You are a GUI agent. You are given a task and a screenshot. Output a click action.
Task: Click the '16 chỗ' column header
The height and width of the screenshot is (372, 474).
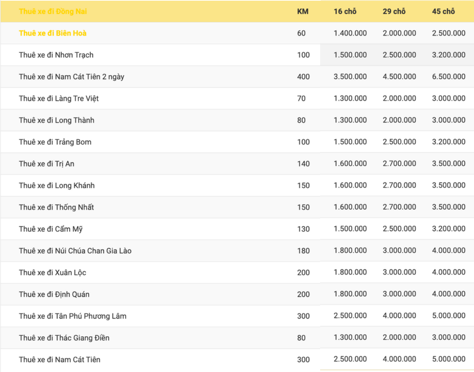[345, 11]
